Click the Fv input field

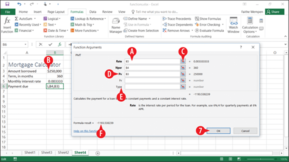(x=152, y=80)
